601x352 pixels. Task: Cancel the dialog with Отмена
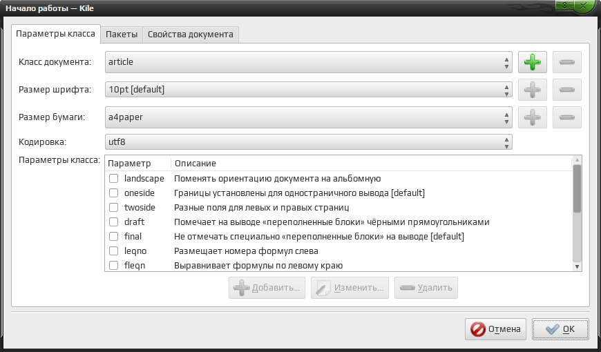495,329
